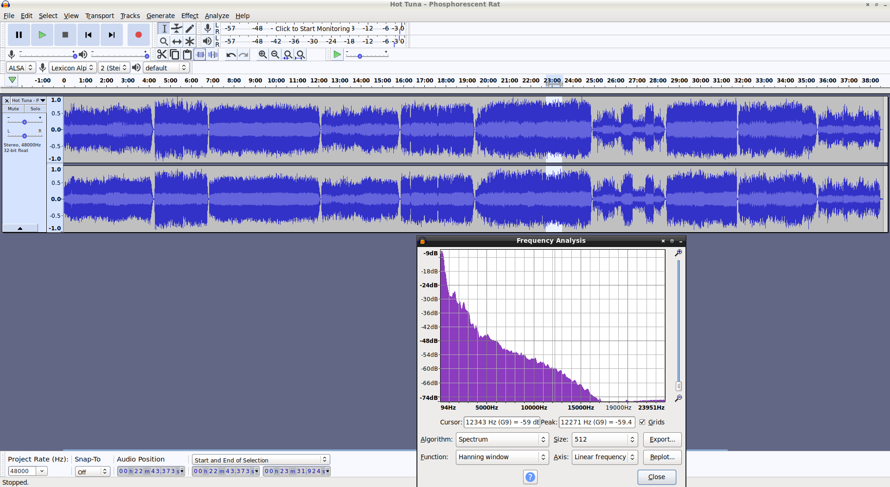The height and width of the screenshot is (487, 890).
Task: Open the Edit menu
Action: pyautogui.click(x=26, y=16)
